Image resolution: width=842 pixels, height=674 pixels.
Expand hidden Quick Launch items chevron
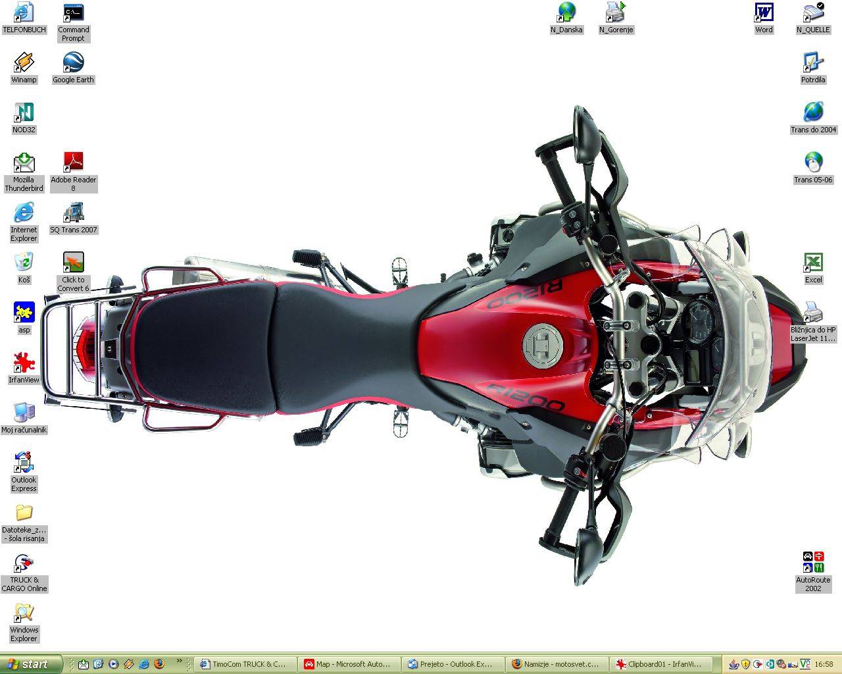[179, 661]
